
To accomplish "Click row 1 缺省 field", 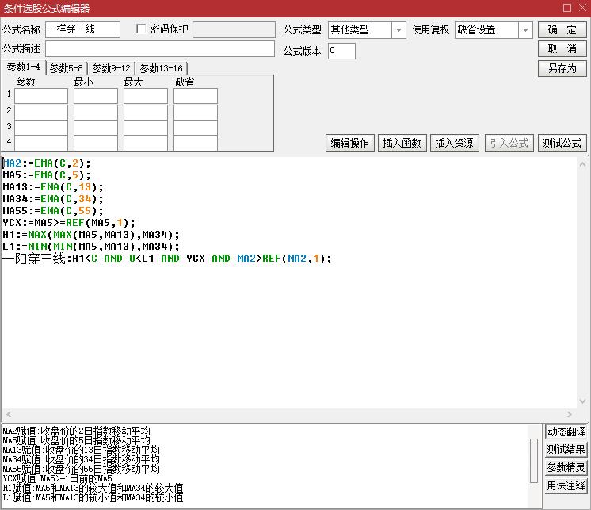I will [196, 96].
